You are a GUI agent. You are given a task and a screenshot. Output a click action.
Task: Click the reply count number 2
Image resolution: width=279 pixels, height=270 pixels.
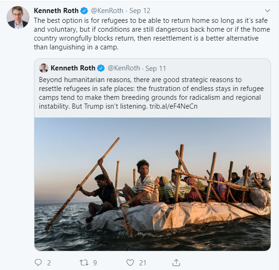(x=49, y=263)
